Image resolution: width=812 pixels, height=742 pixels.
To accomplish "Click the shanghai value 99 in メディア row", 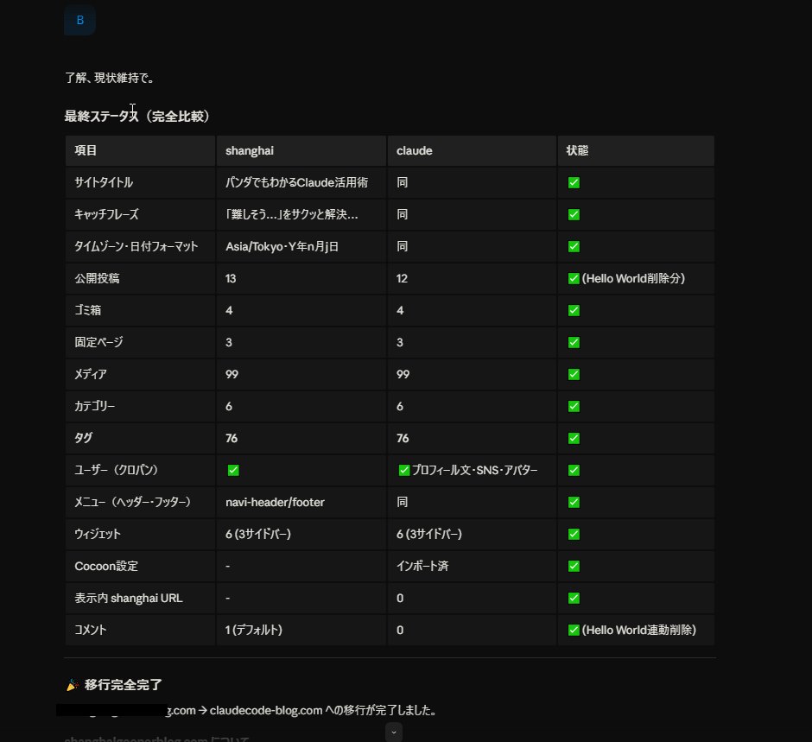I will pos(232,374).
